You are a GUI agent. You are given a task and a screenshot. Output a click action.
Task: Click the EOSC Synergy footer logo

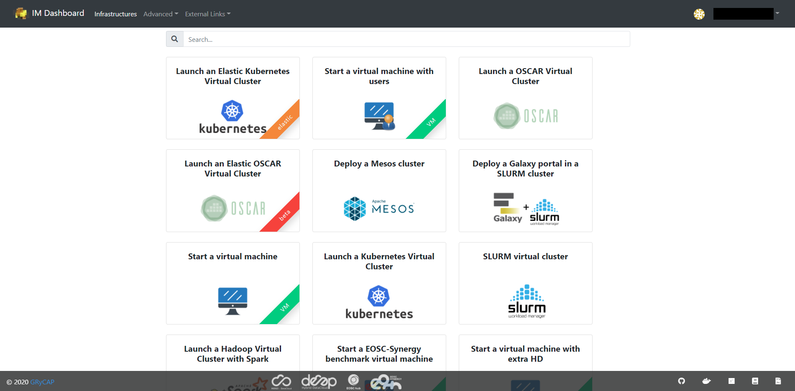coord(386,382)
